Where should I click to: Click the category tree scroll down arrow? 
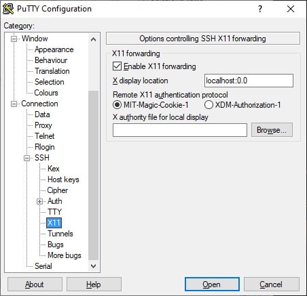[93, 266]
